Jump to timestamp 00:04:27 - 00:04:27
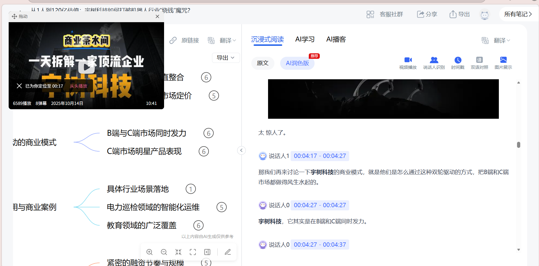The width and height of the screenshot is (539, 266). pyautogui.click(x=320, y=205)
